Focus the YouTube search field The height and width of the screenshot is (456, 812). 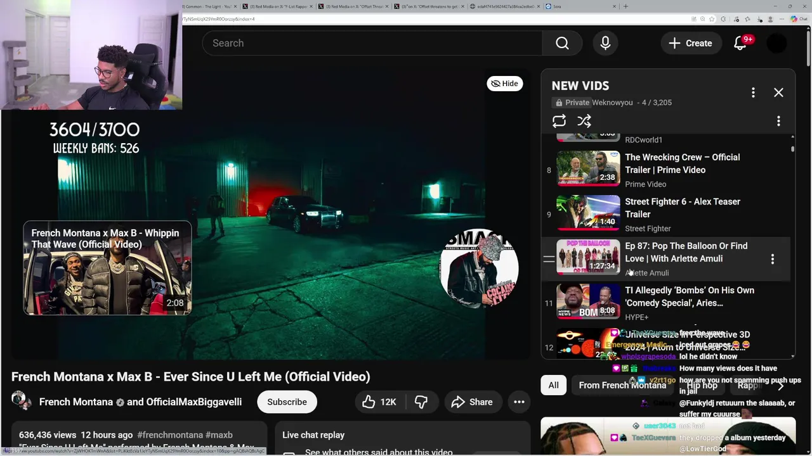click(372, 43)
